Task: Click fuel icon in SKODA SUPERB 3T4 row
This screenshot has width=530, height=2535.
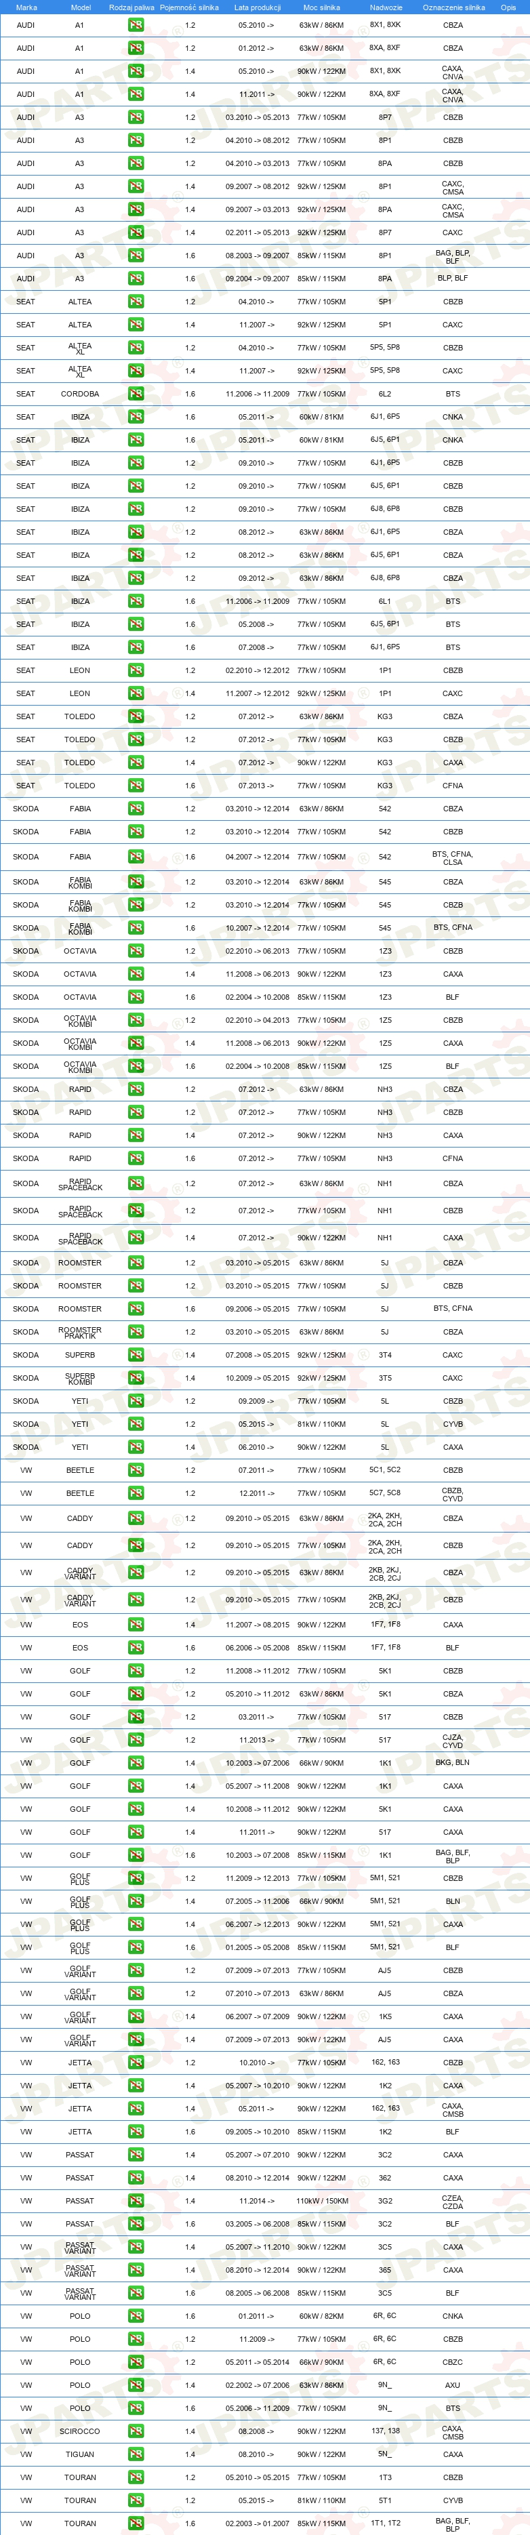Action: click(x=136, y=1355)
